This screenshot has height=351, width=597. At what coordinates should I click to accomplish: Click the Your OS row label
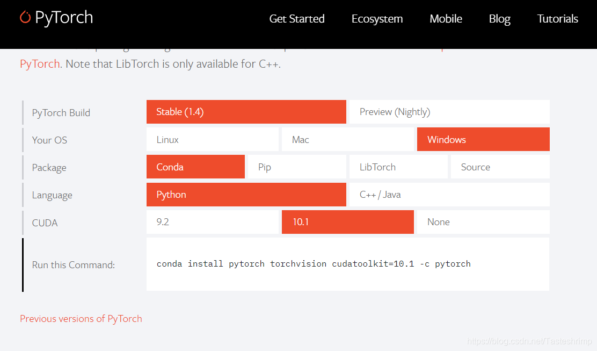[49, 140]
